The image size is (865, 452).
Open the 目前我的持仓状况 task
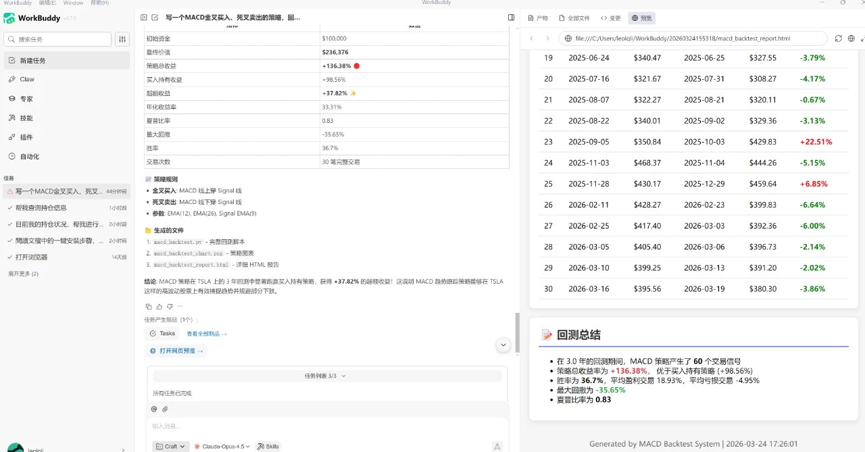[66, 224]
